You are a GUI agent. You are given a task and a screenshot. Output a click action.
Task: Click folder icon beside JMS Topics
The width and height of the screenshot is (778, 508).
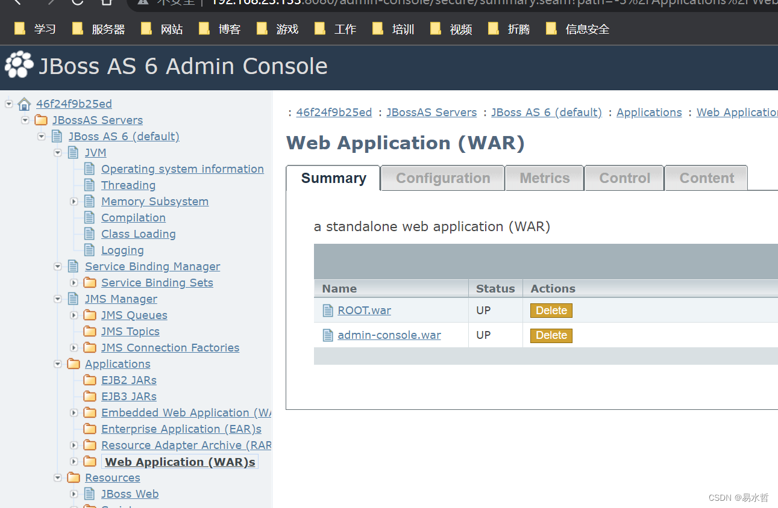pyautogui.click(x=90, y=332)
